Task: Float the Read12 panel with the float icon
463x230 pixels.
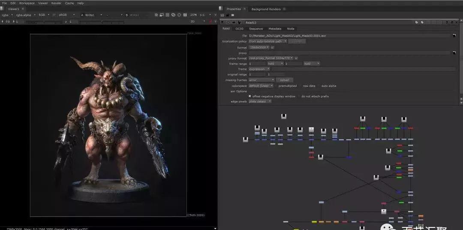Action: point(452,22)
